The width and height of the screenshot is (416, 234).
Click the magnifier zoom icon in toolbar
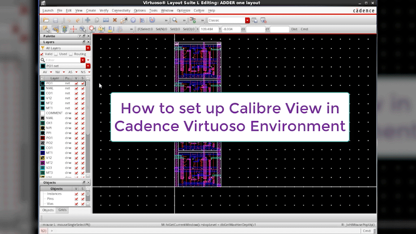(x=175, y=20)
